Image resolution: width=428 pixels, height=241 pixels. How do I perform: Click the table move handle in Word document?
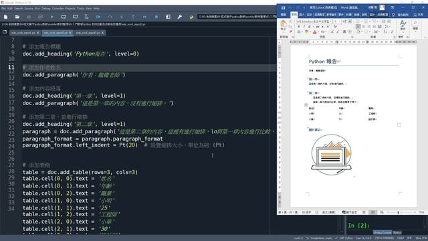coord(306,104)
